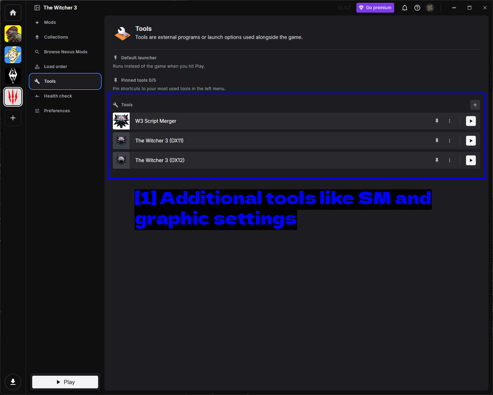Click the W3 Script Merger thumbnail
Viewport: 493px width, 395px height.
[x=121, y=121]
